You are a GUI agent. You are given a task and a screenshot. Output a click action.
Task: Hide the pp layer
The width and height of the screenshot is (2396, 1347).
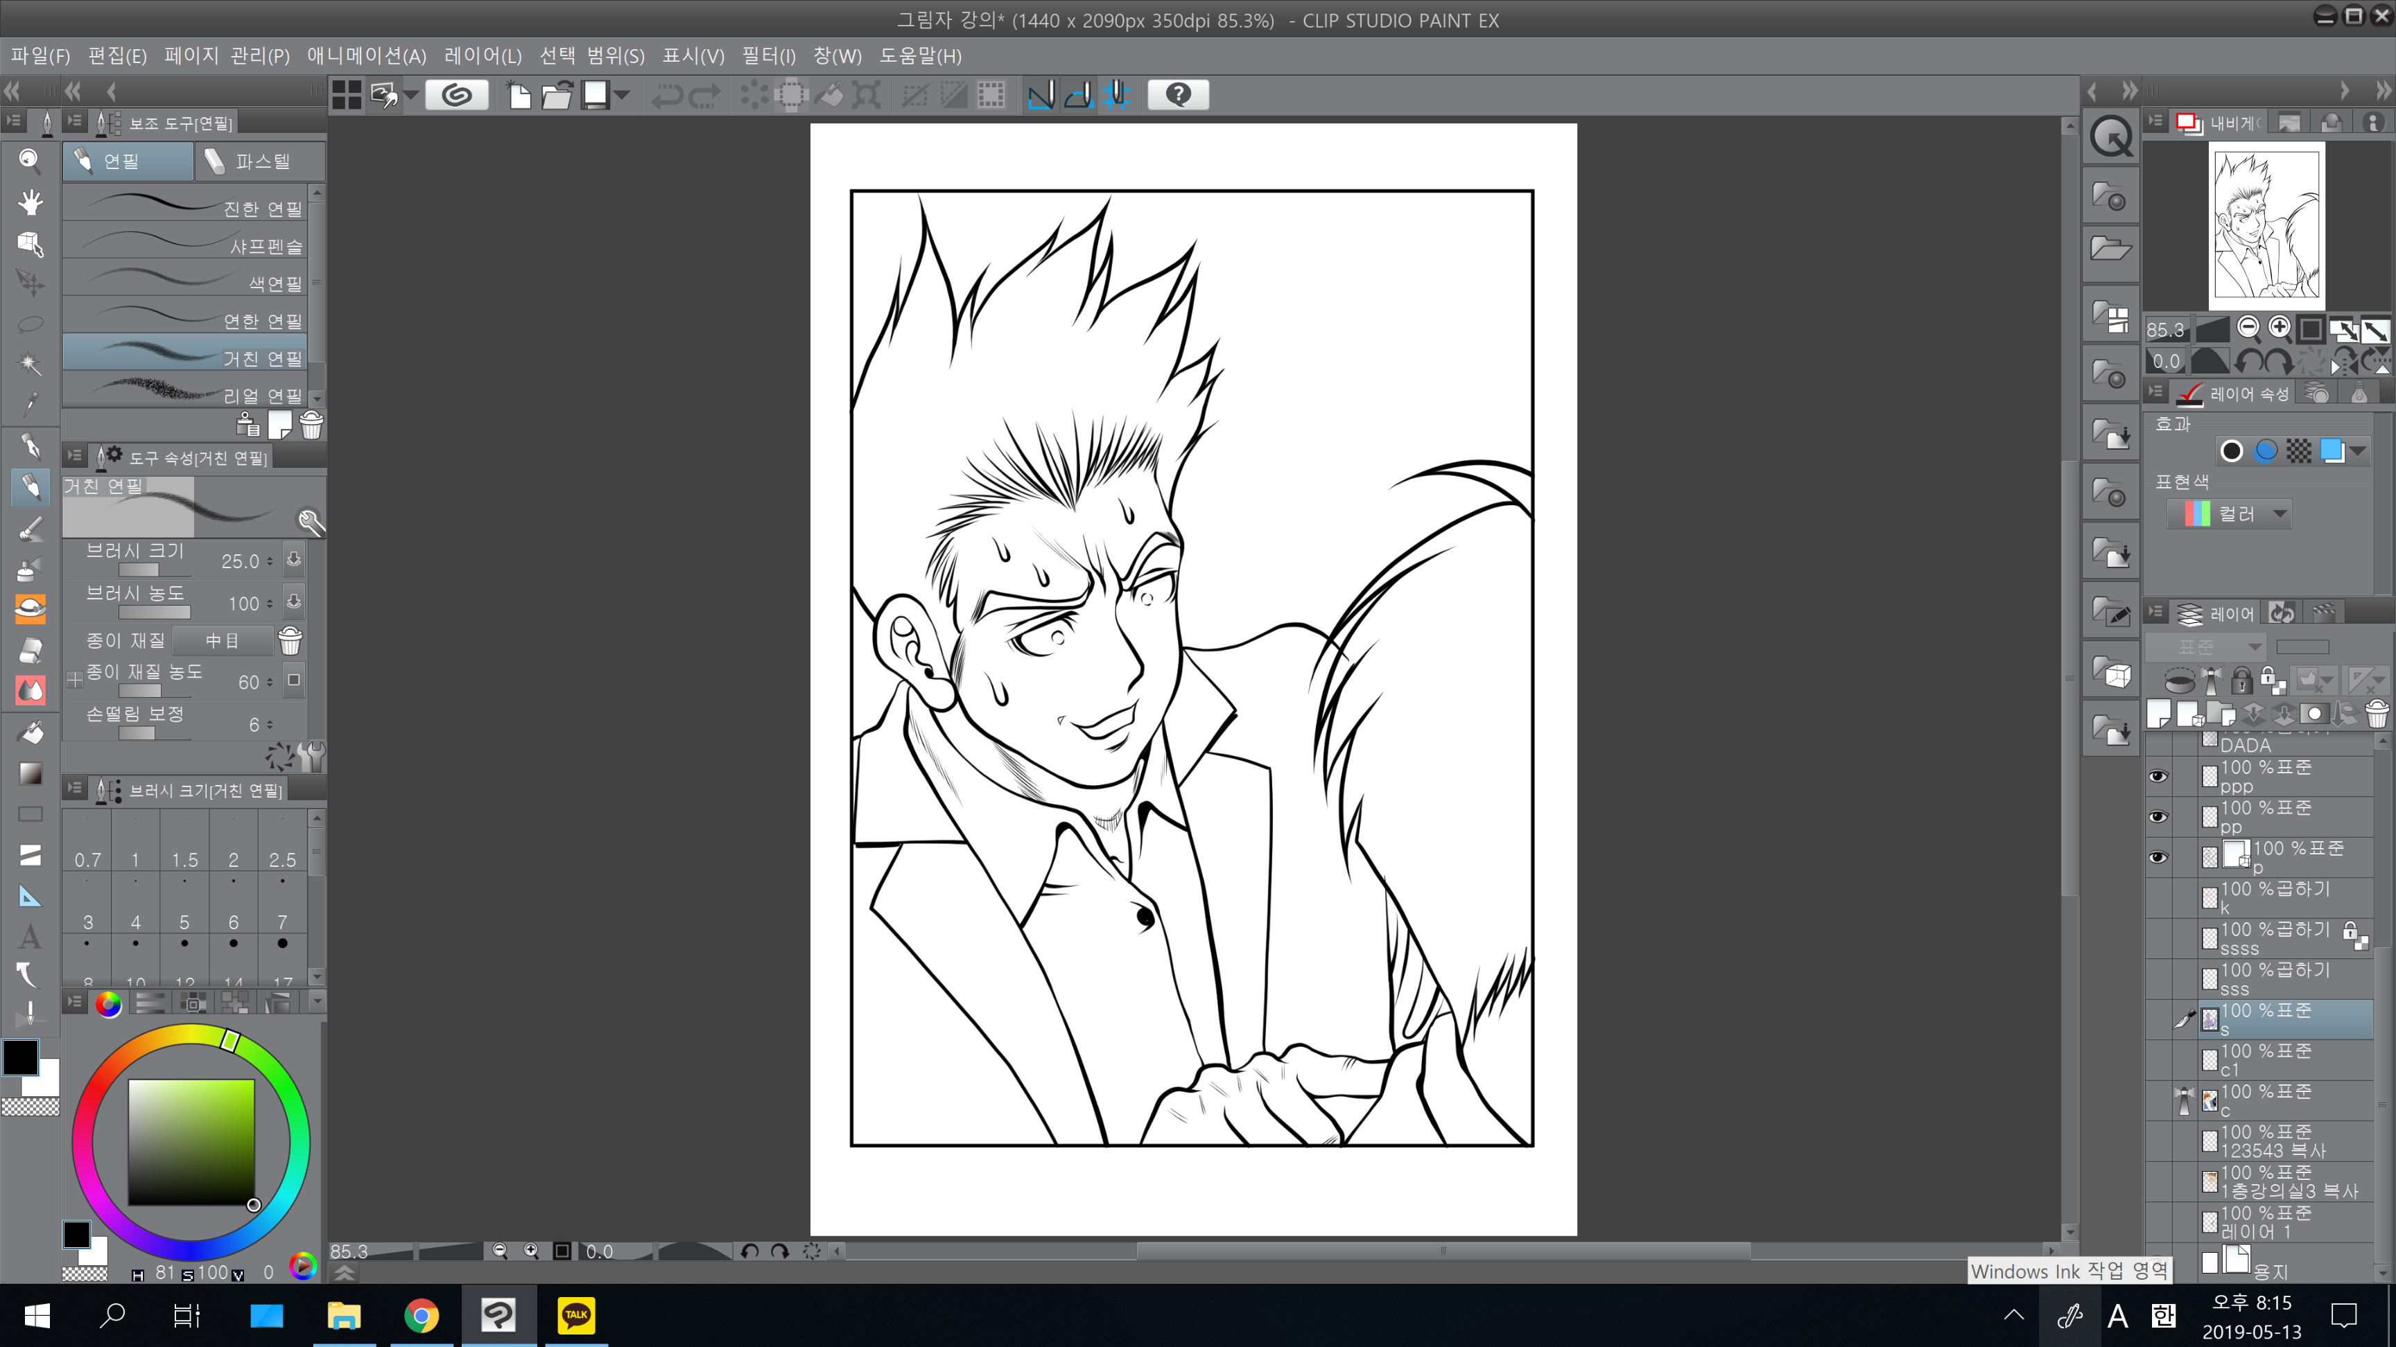pyautogui.click(x=2158, y=817)
